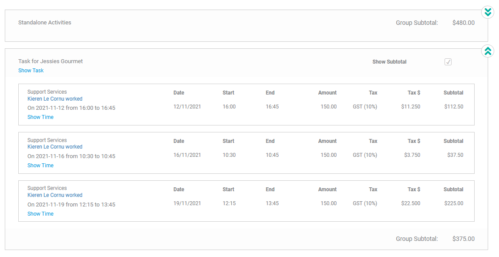Viewport: 499px width, 257px height.
Task: Open the Show Task link
Action: tap(31, 71)
